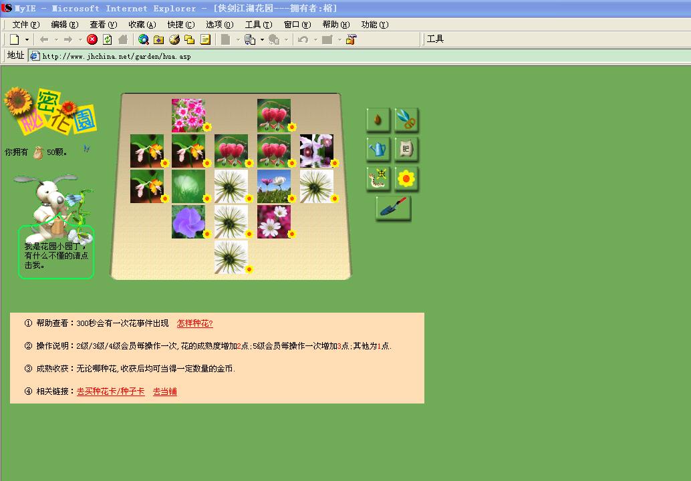Select the pink and white blossoms plot
Screen dimensions: 691x481
(274, 222)
